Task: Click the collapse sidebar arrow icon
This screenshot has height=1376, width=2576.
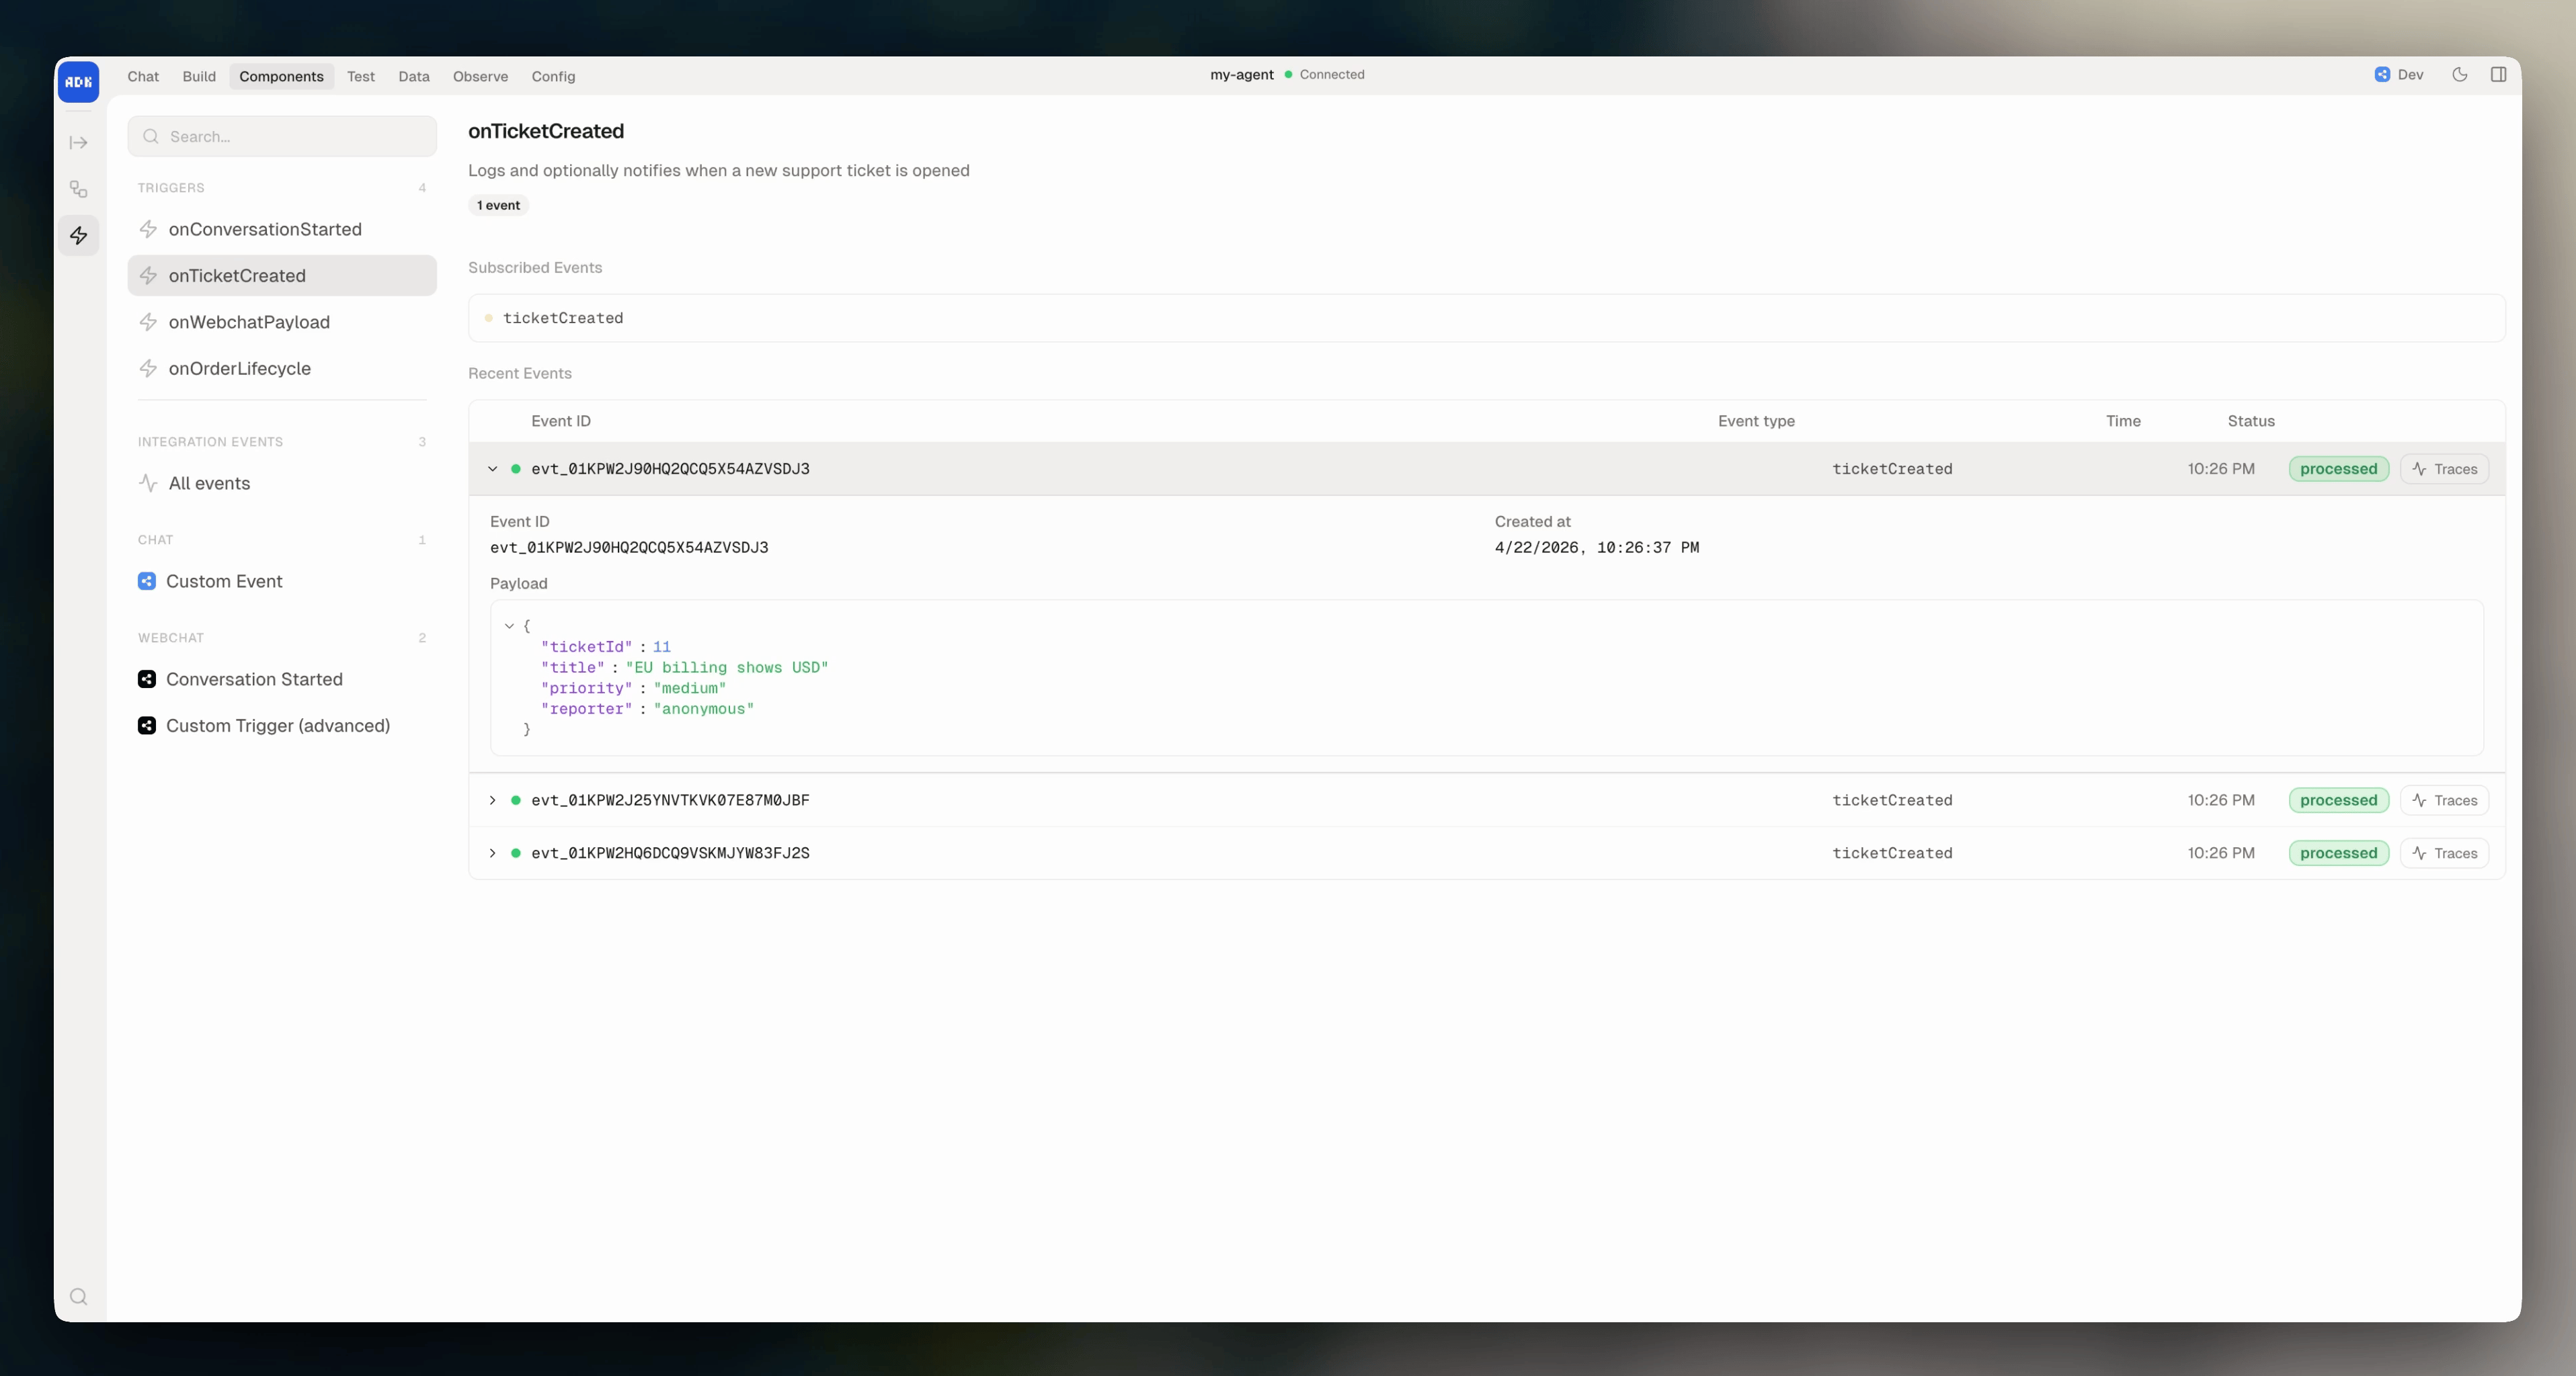Action: click(78, 143)
